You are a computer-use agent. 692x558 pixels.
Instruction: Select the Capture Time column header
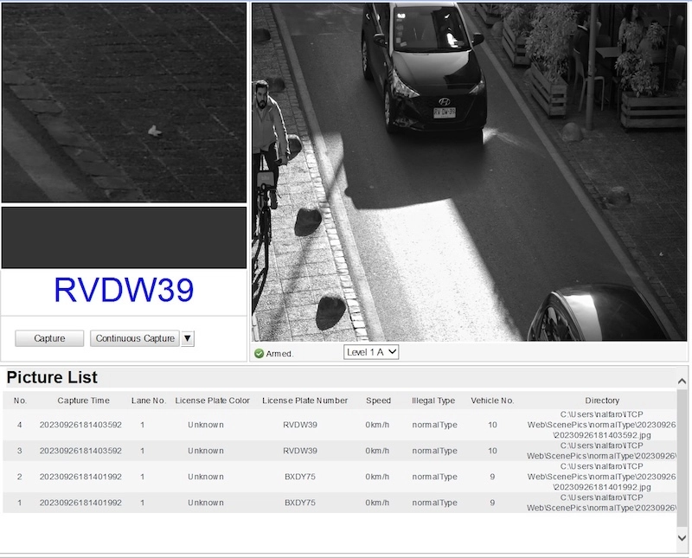coord(83,401)
